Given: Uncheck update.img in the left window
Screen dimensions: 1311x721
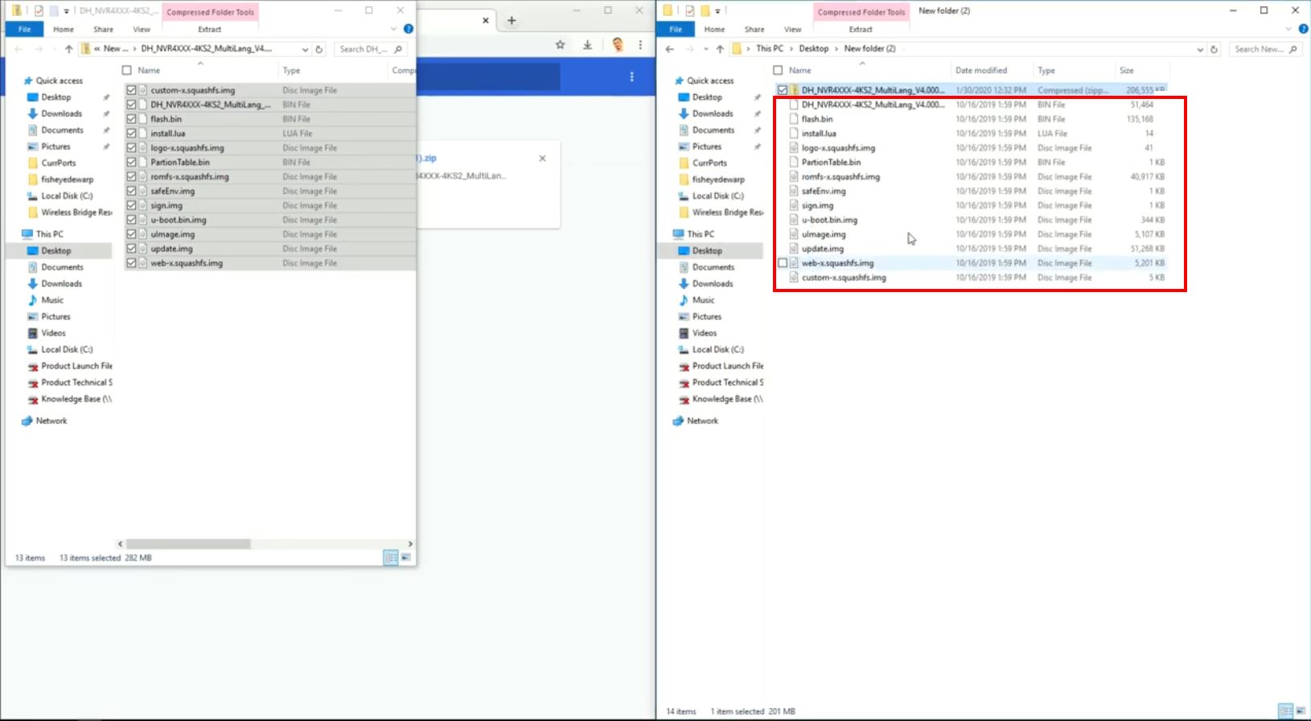Looking at the screenshot, I should click(131, 249).
